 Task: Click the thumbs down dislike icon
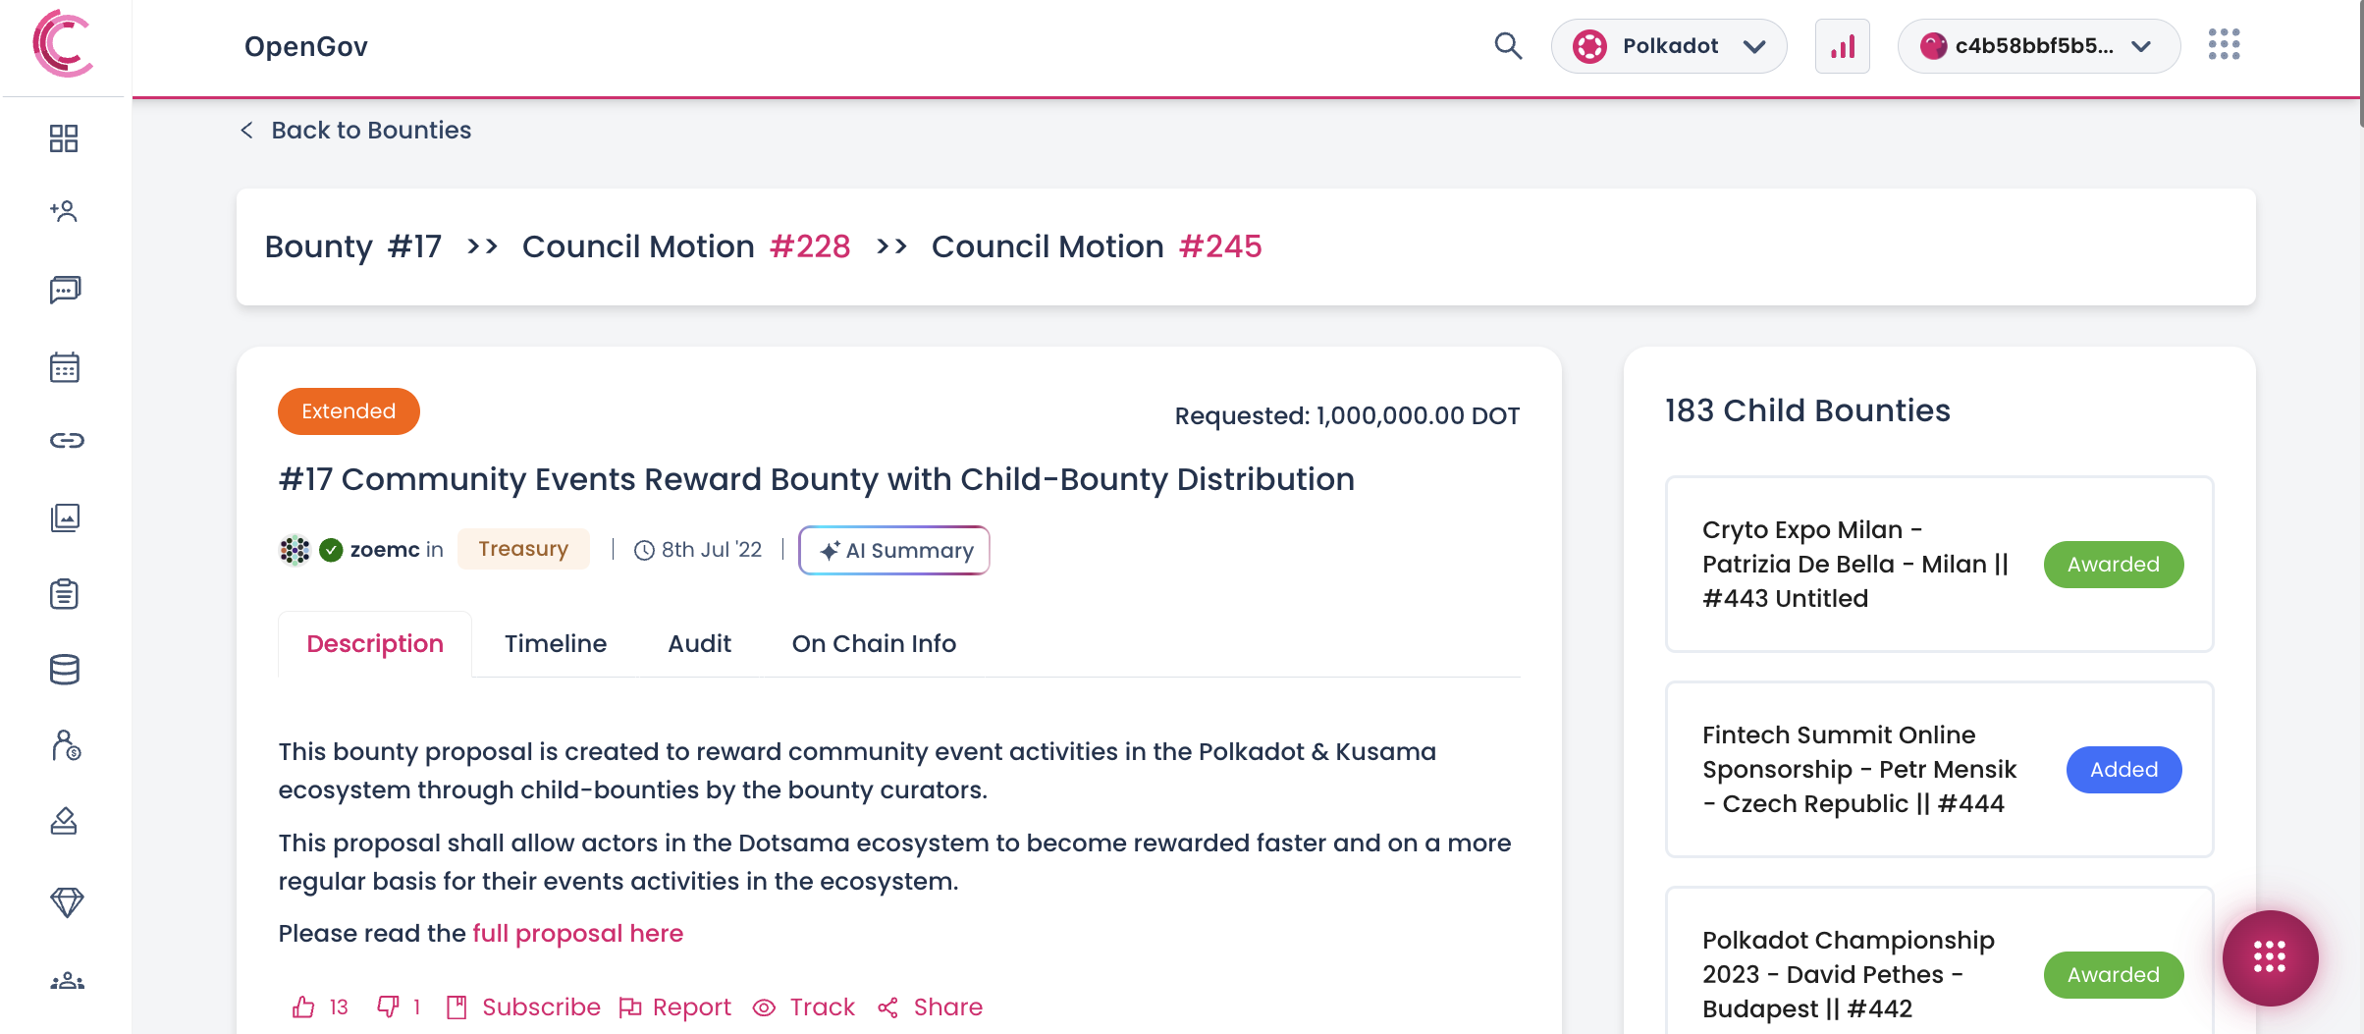[388, 1007]
